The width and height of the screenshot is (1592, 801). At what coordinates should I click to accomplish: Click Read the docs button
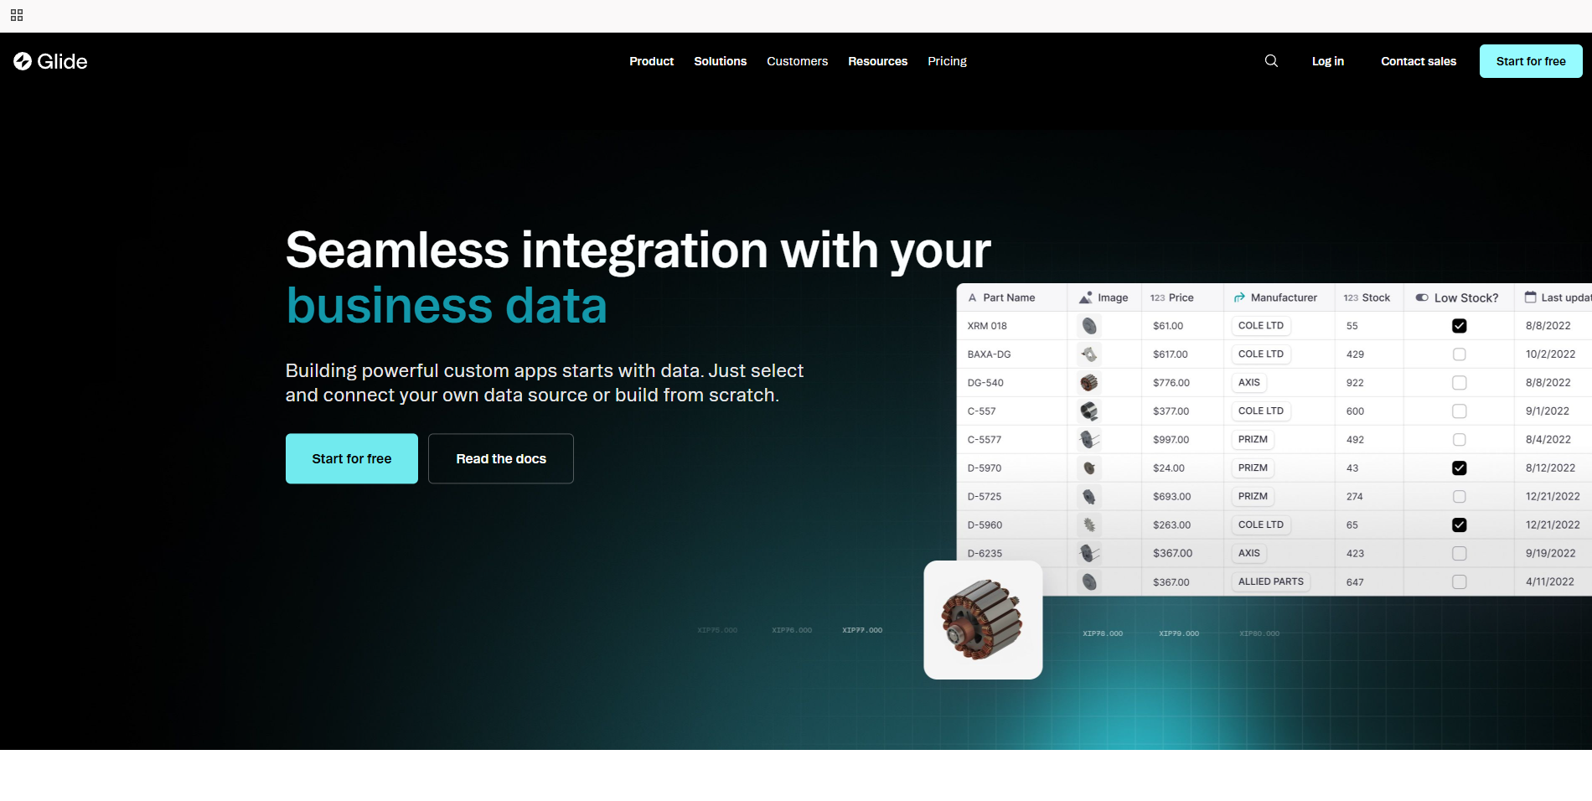(501, 458)
